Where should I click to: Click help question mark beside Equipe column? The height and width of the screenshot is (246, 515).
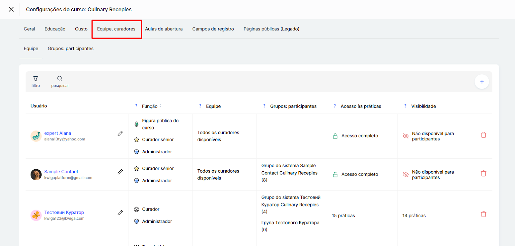click(x=200, y=106)
